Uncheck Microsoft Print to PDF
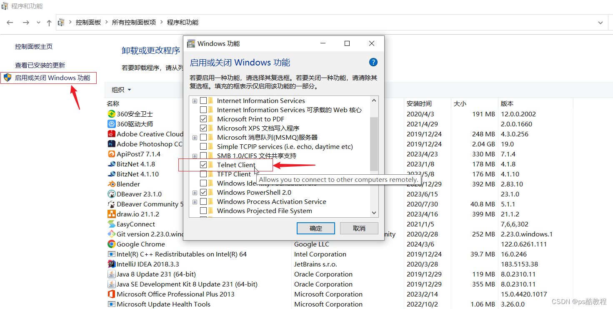The image size is (613, 309). pos(203,119)
